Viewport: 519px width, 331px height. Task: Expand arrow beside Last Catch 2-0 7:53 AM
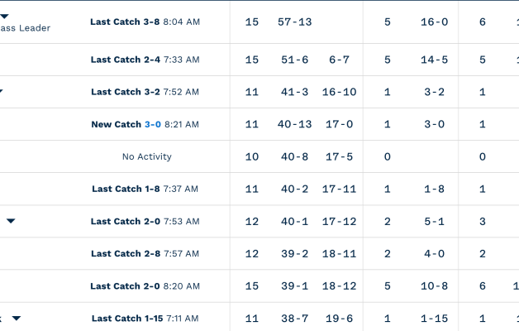(x=11, y=221)
